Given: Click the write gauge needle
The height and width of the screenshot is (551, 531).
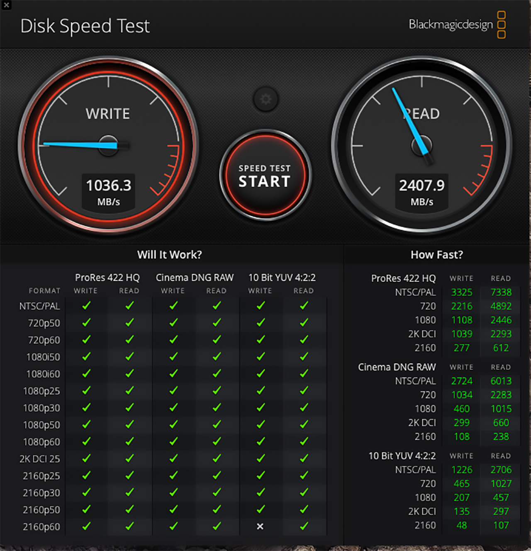Looking at the screenshot, I should (79, 145).
